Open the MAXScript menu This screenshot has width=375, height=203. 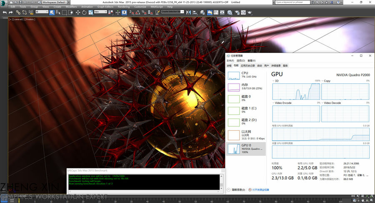(157, 7)
